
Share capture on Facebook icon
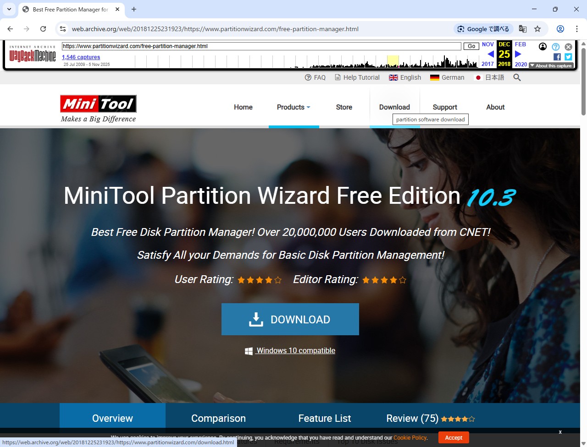pyautogui.click(x=557, y=57)
